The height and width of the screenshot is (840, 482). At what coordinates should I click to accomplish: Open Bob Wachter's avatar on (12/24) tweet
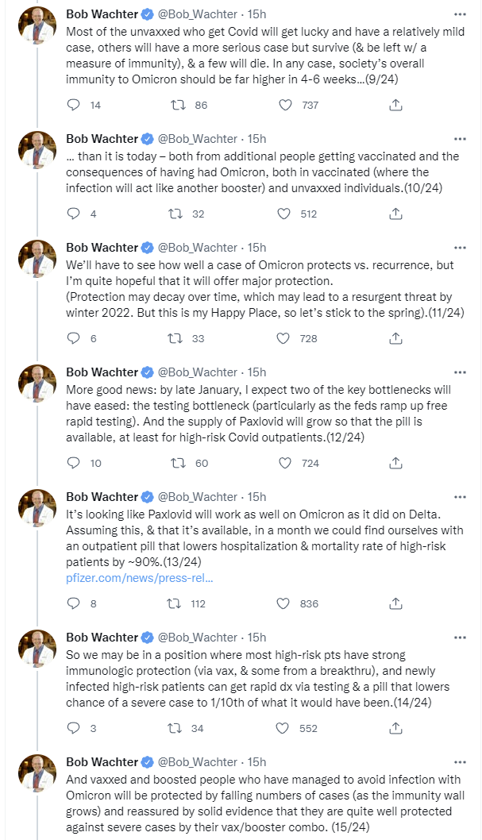point(37,384)
